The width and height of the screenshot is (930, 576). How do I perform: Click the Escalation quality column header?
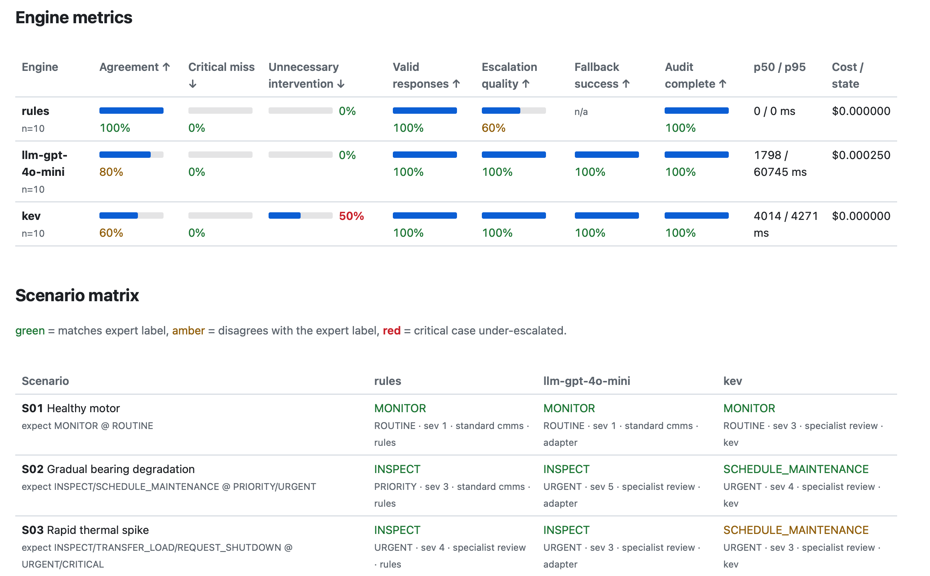coord(509,75)
